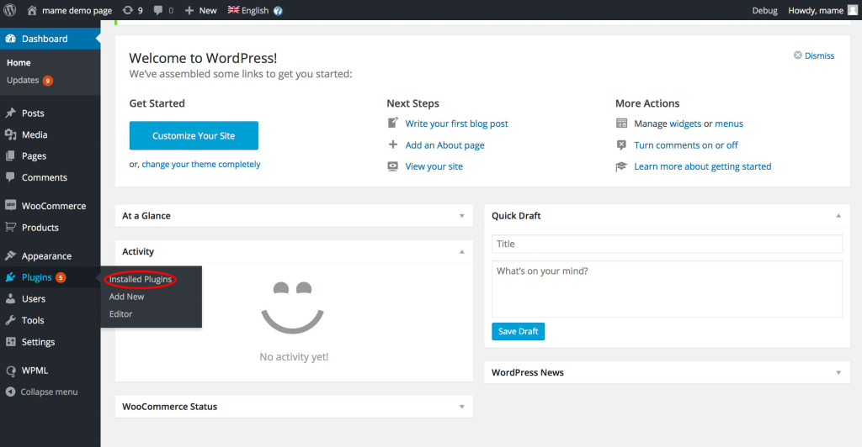Click the View your site link
862x447 pixels.
(x=434, y=166)
